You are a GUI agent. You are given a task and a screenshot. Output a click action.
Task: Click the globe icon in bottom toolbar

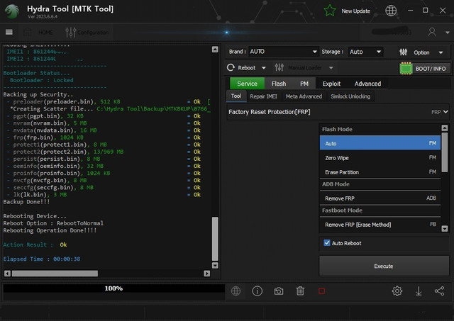(236, 291)
